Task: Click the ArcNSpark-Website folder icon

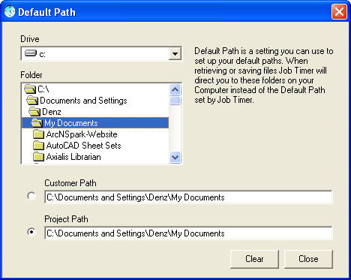Action: coord(38,134)
